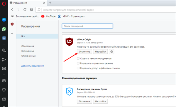Open Facebook Messenger in the sidebar
This screenshot has height=107, width=176.
4,20
